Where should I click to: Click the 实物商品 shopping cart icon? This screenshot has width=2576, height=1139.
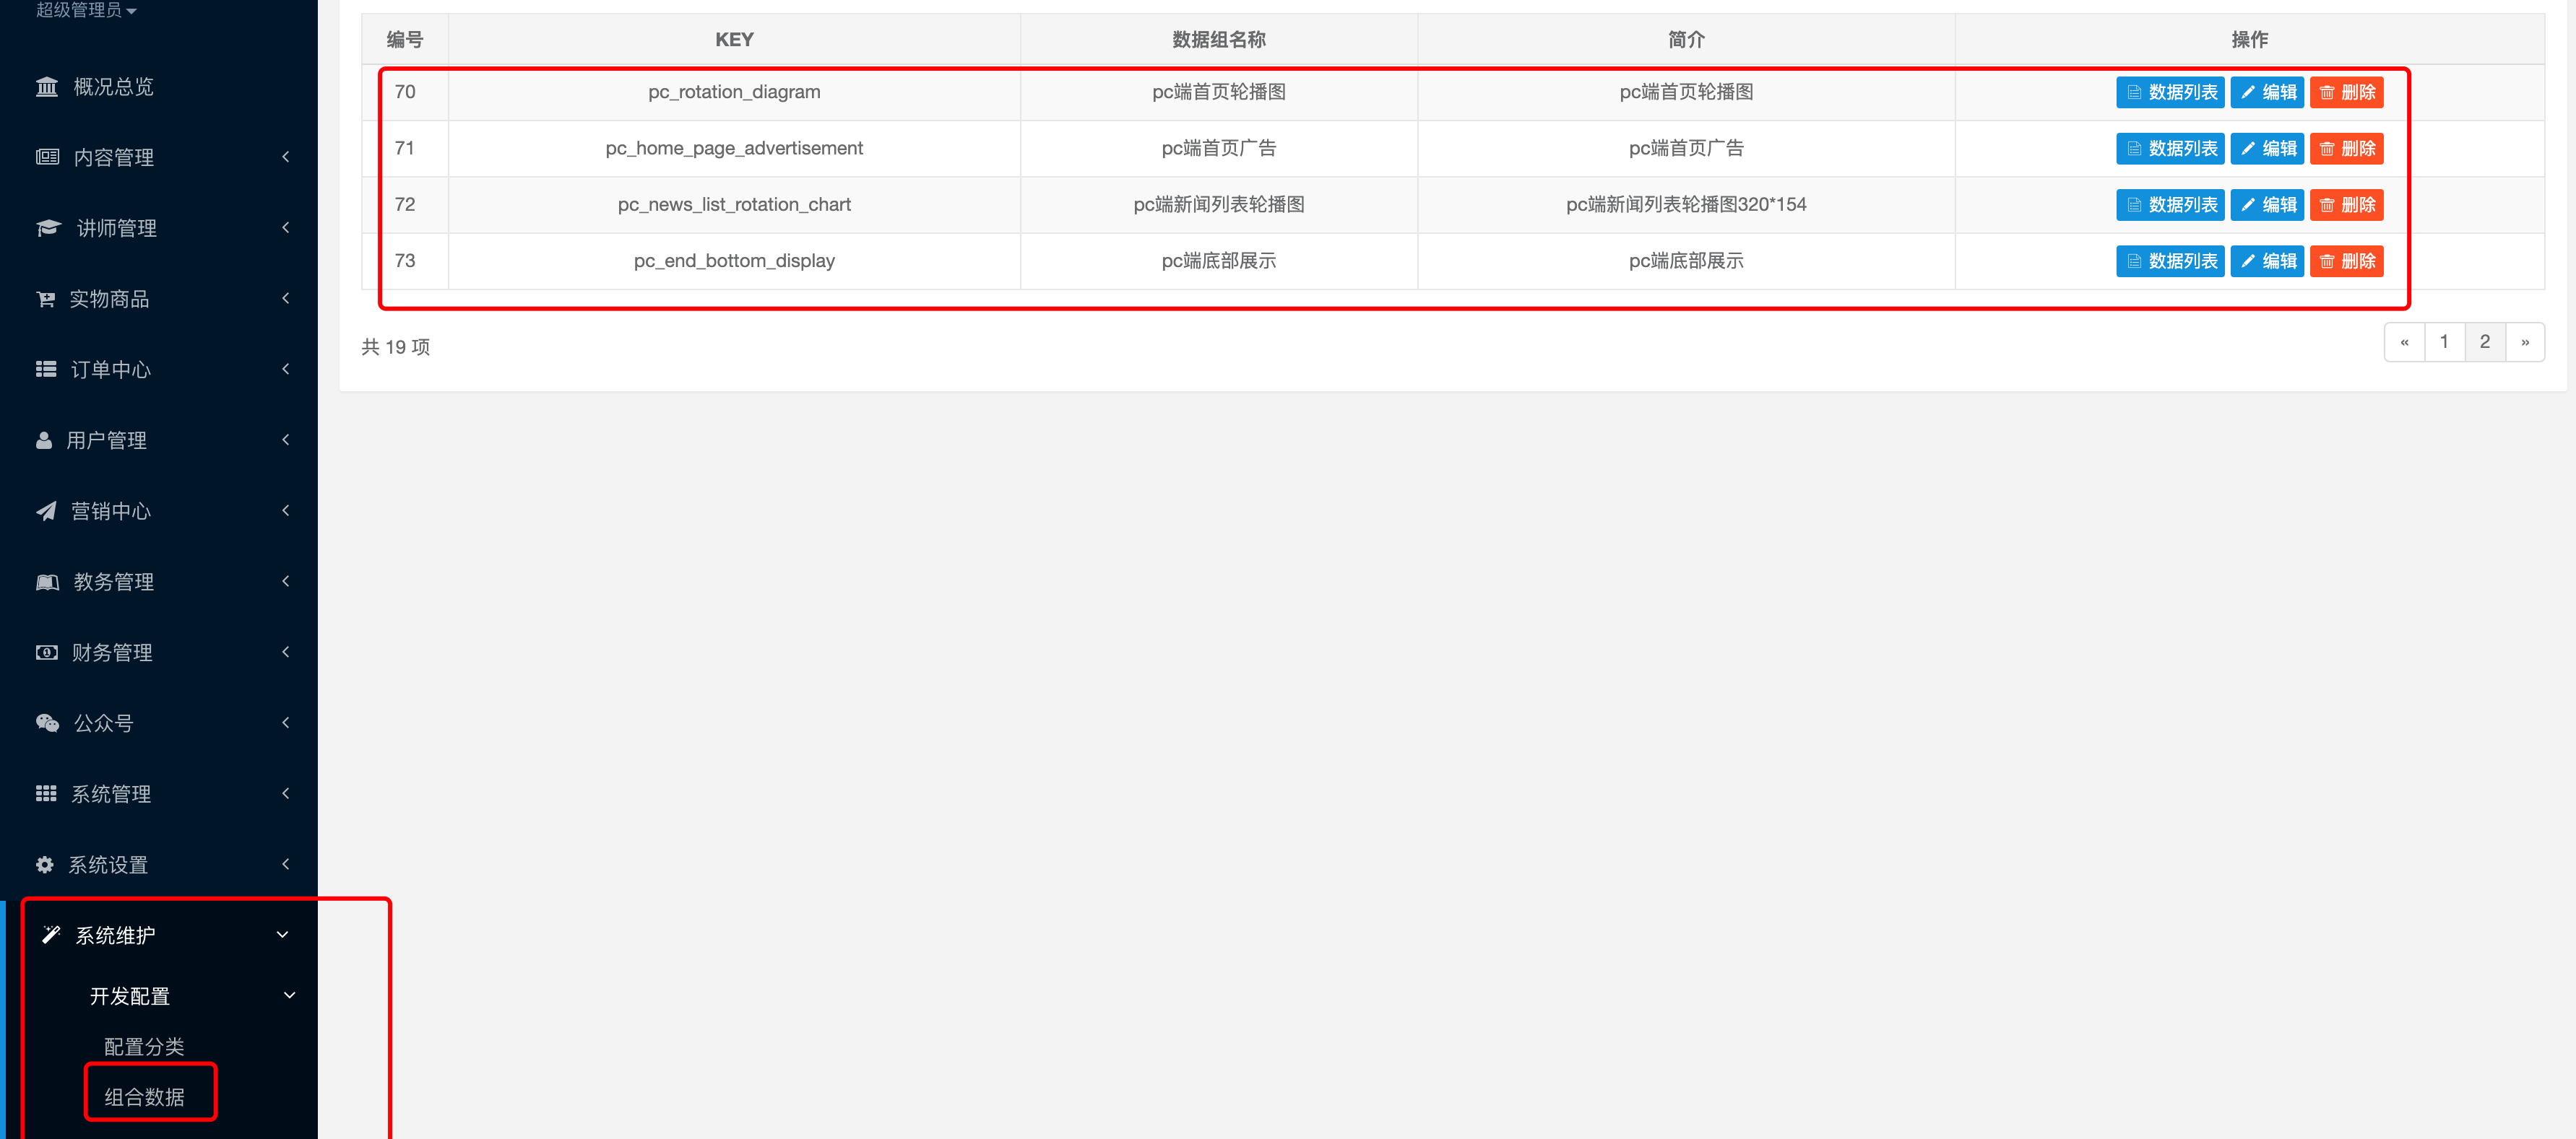point(46,299)
